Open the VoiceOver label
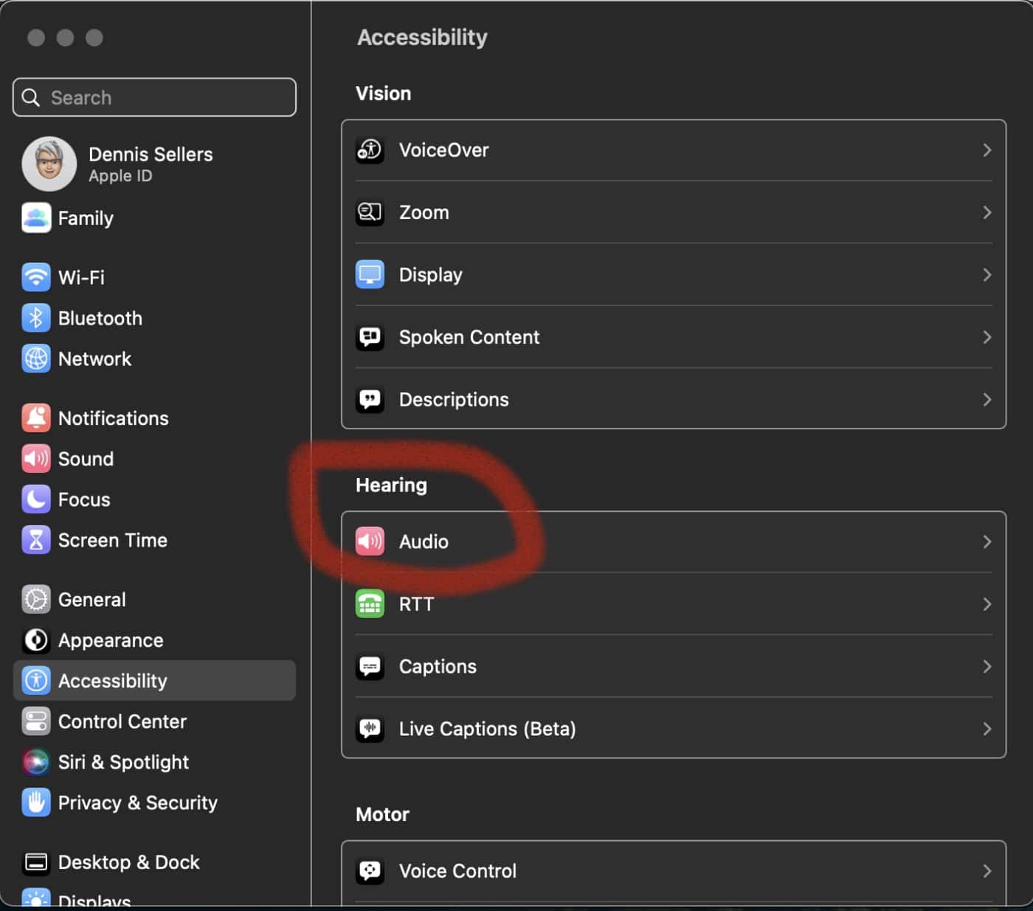This screenshot has height=911, width=1033. click(x=443, y=150)
